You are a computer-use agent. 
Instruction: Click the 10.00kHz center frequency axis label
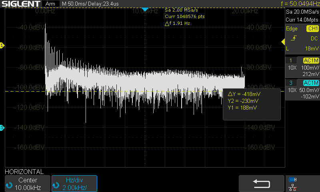(145, 11)
